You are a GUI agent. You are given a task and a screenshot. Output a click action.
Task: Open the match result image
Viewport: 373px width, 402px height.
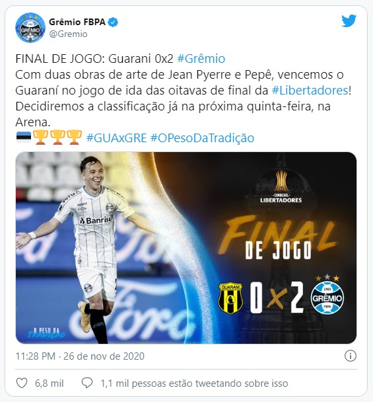click(x=186, y=248)
